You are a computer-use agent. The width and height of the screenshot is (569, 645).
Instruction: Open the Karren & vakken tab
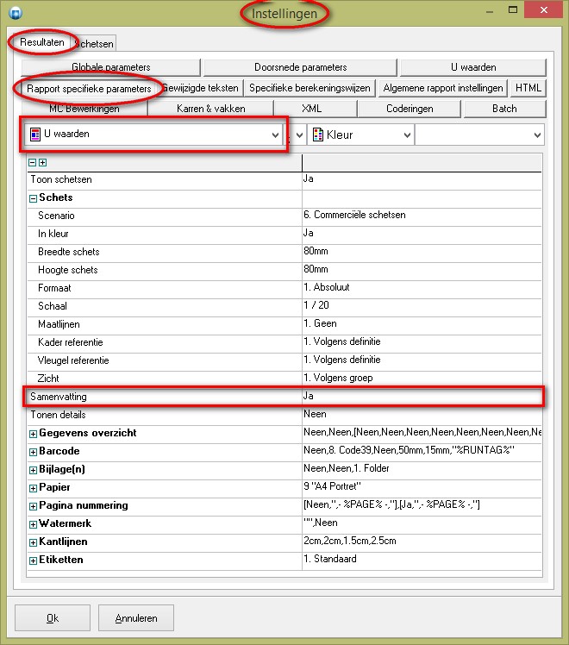point(211,109)
